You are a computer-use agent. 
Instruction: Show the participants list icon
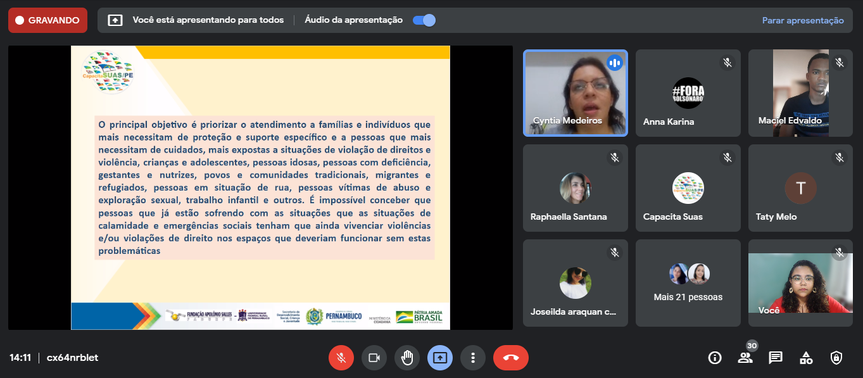tap(745, 358)
